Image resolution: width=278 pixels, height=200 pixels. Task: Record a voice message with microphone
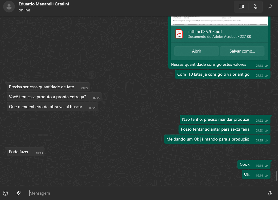coord(270,193)
